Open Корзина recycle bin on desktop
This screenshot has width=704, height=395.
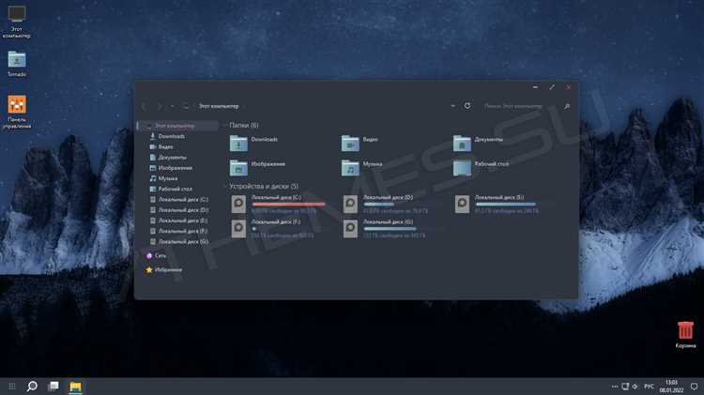coord(685,335)
